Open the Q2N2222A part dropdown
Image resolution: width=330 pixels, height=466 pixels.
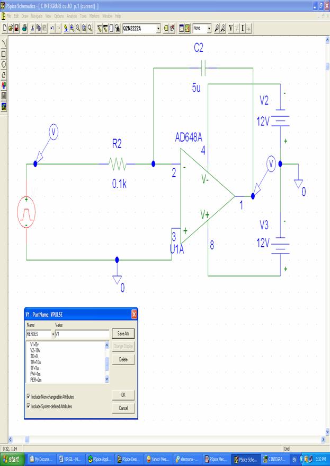158,27
